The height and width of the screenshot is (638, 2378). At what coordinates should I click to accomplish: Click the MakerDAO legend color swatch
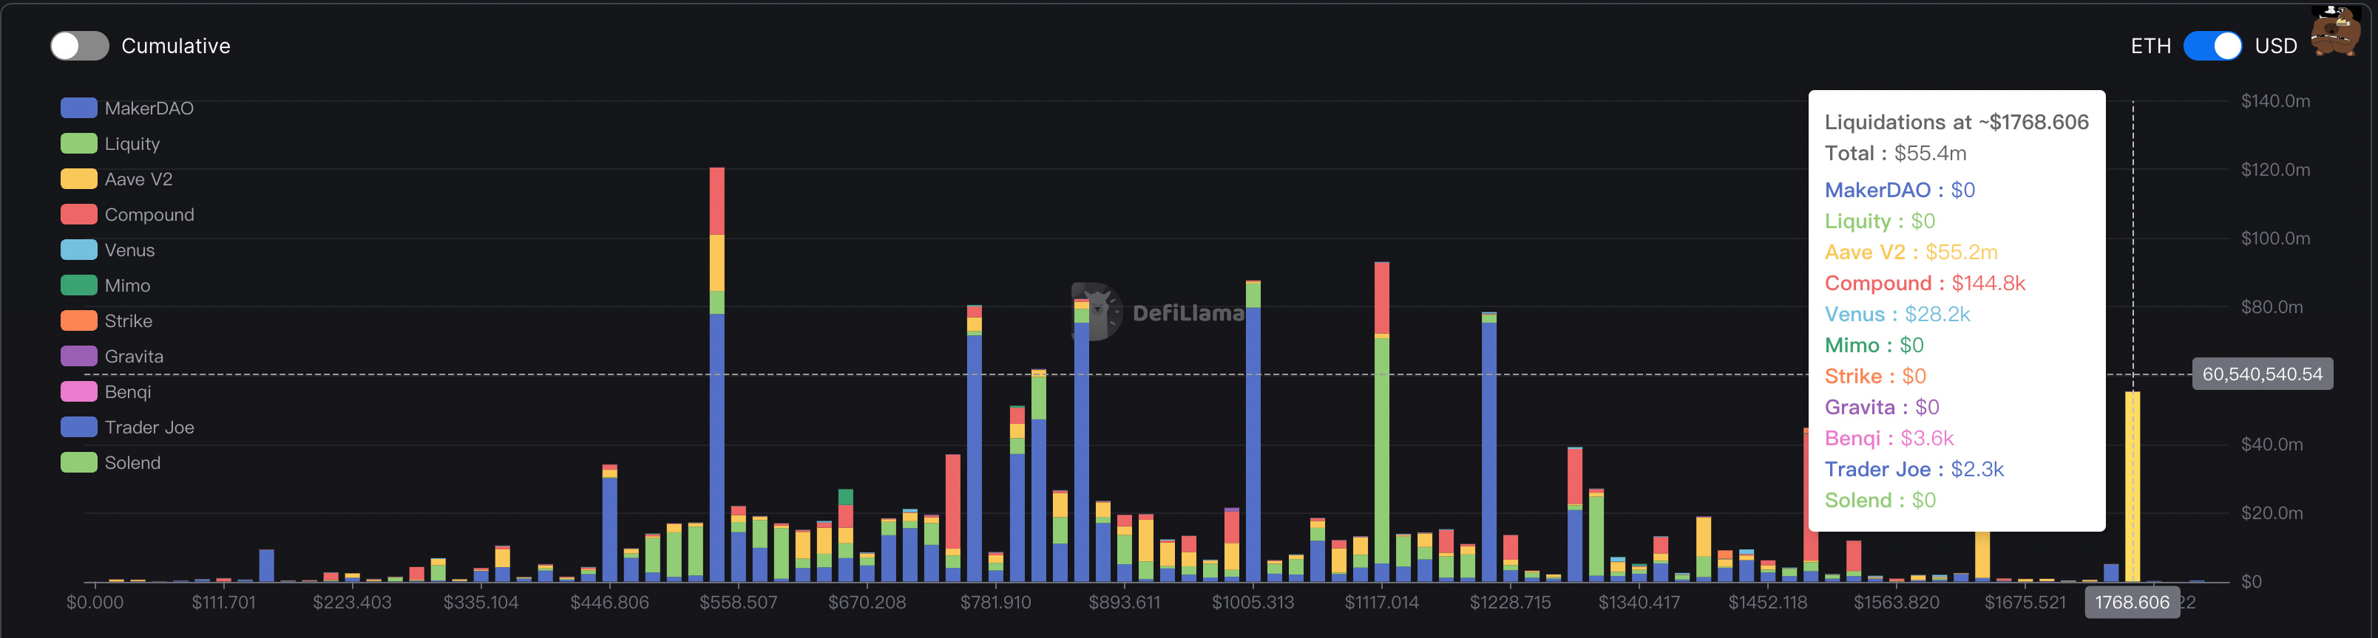point(78,108)
